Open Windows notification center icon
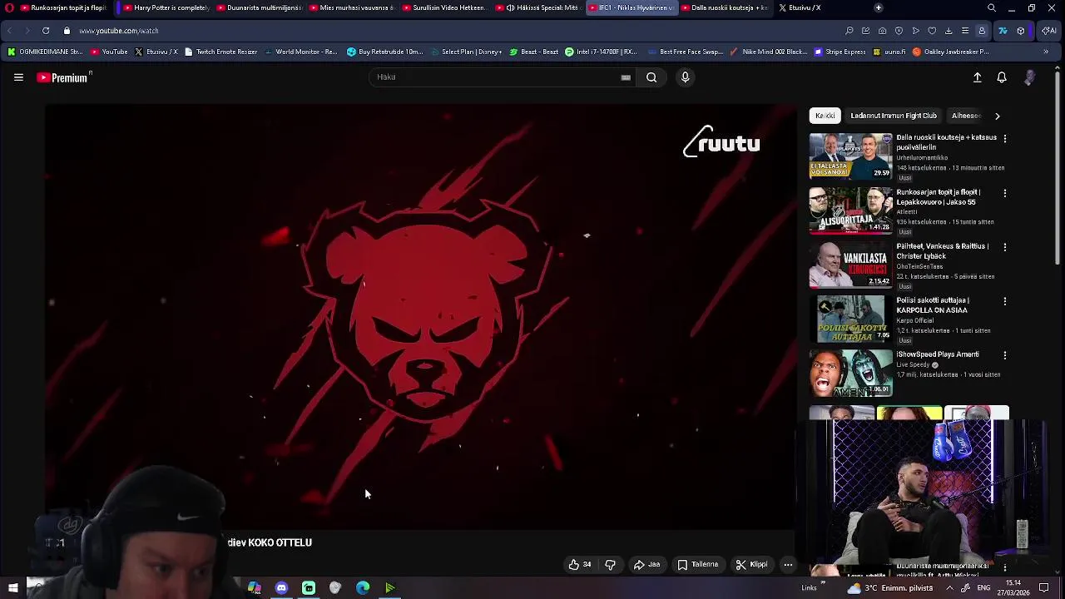The width and height of the screenshot is (1065, 599). pos(1044,588)
